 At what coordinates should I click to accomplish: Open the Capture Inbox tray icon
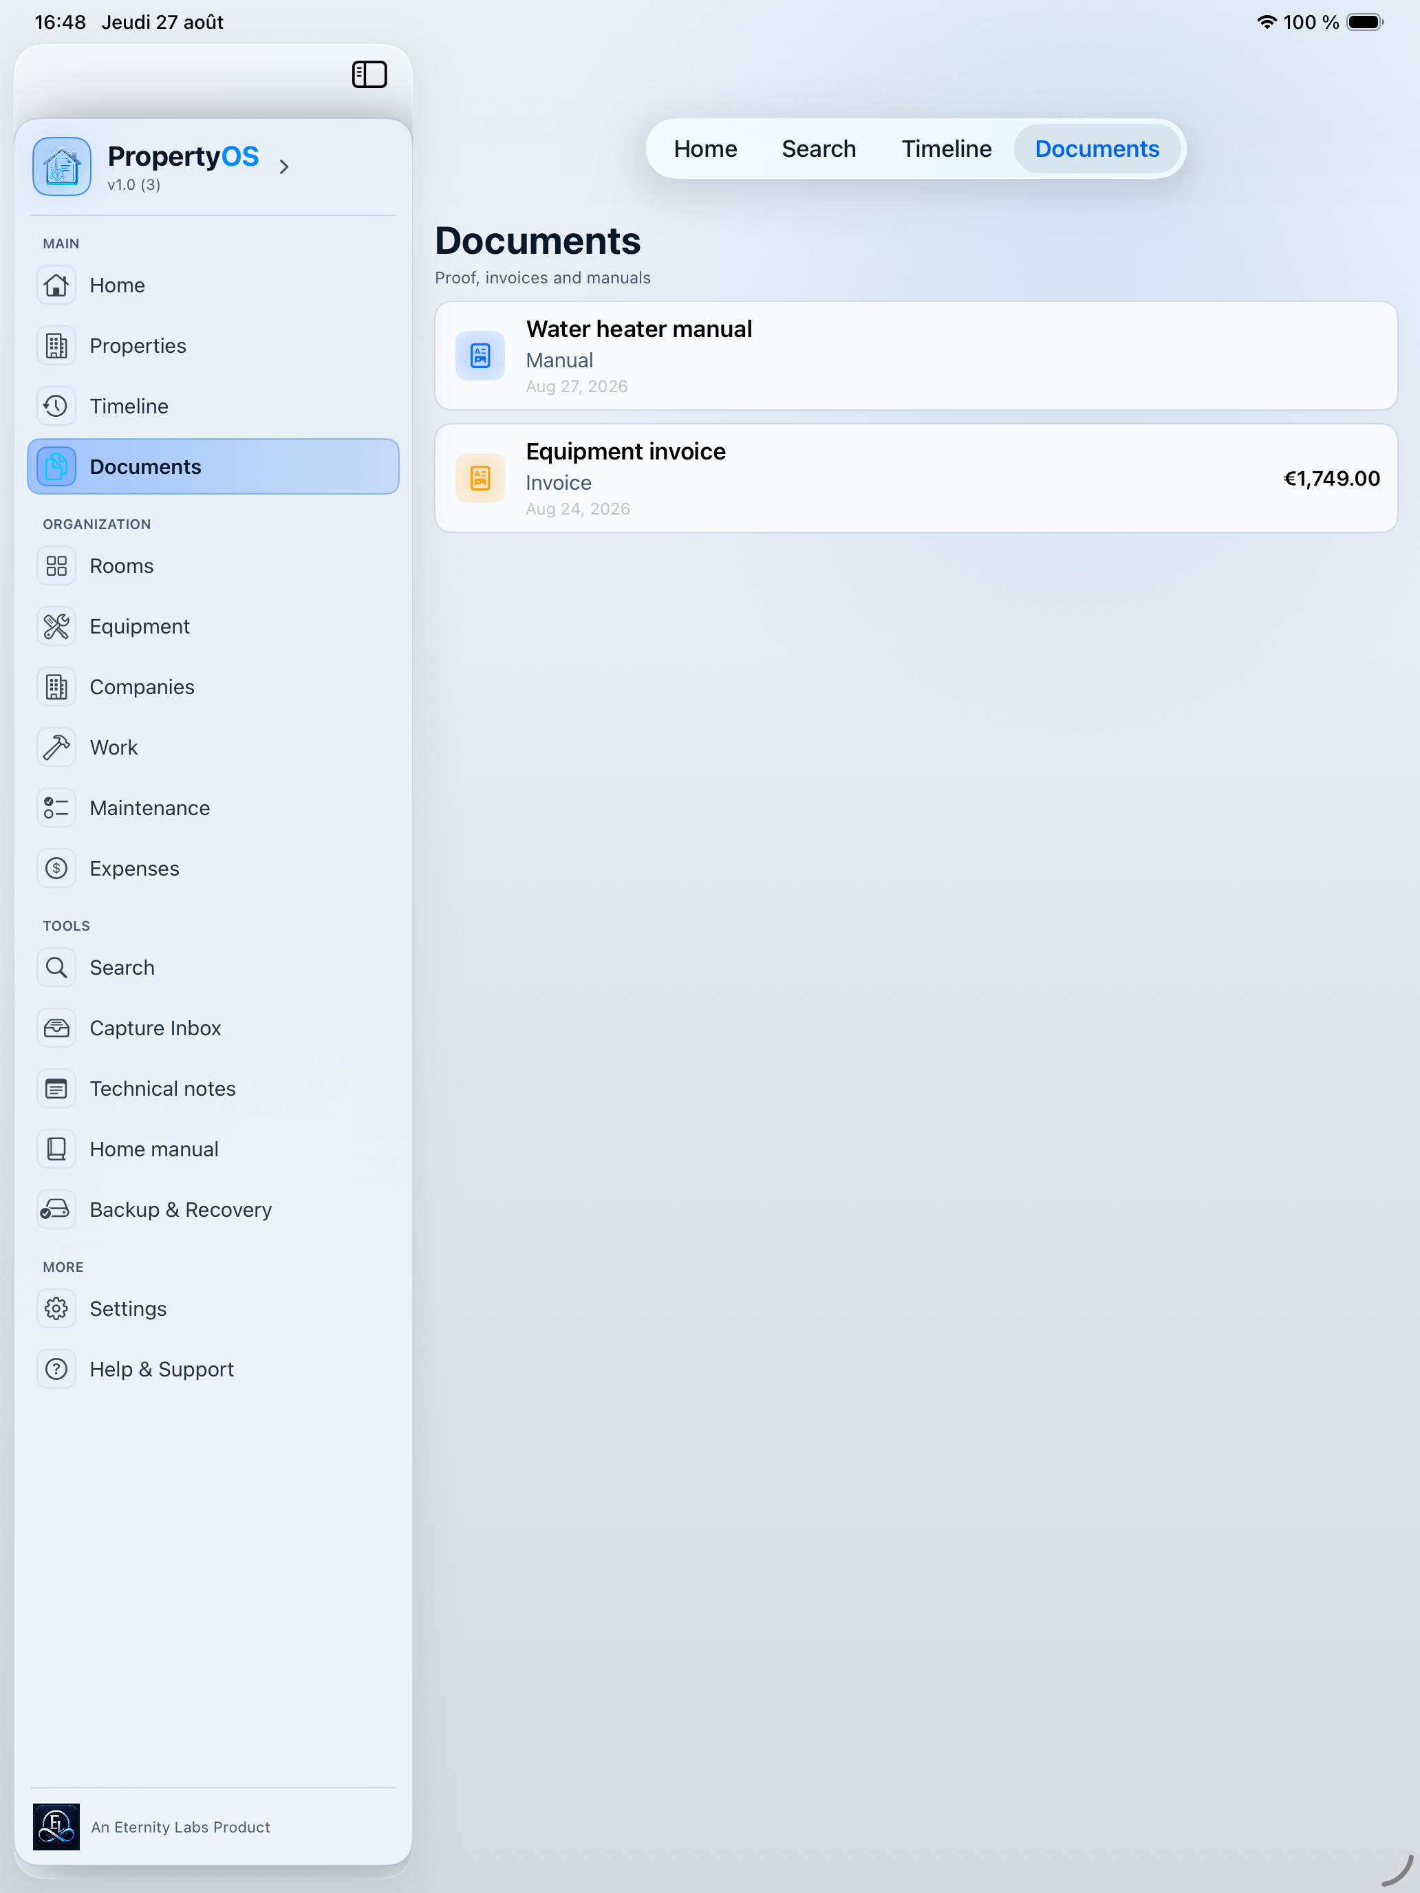coord(56,1028)
